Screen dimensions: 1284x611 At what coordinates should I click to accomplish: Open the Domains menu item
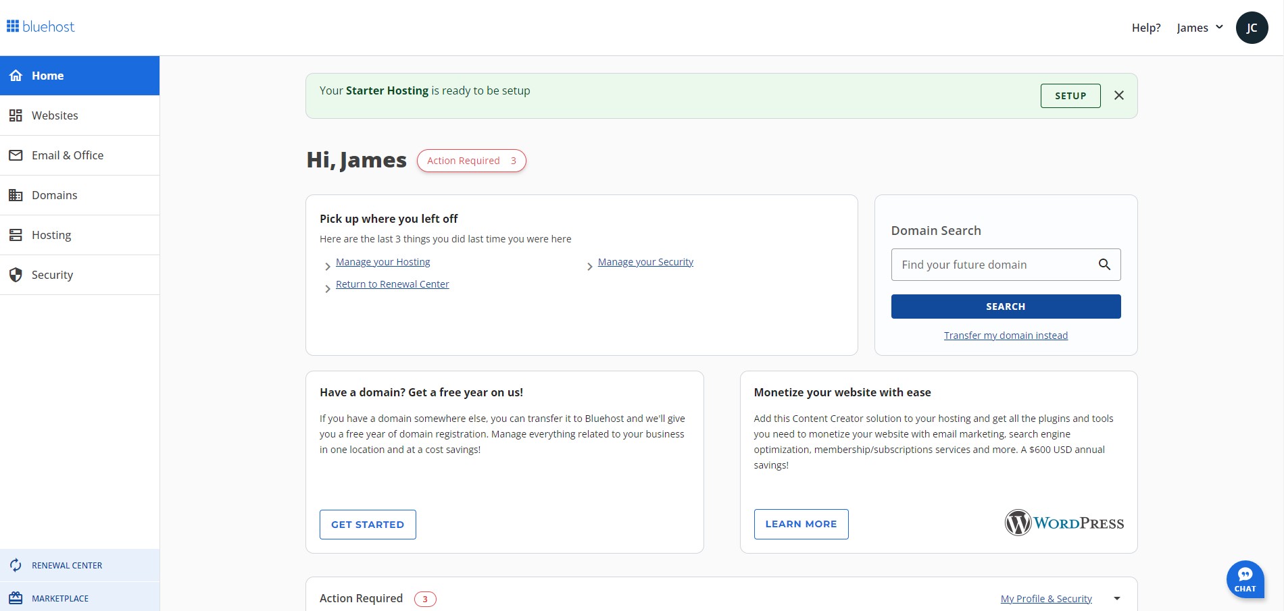tap(80, 195)
